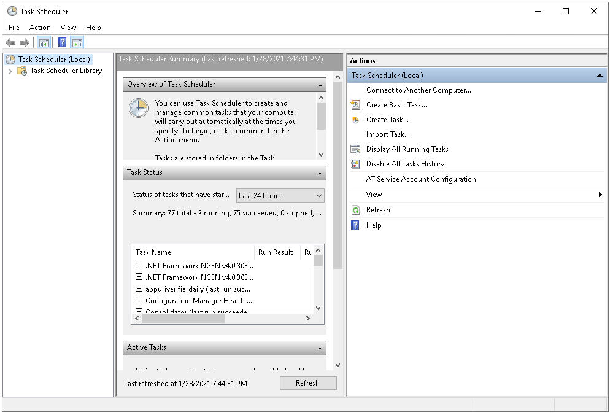Collapse the Overview of Task Scheduler section

click(320, 84)
